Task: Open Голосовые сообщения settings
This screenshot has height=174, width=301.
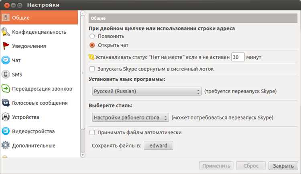Action: point(39,103)
